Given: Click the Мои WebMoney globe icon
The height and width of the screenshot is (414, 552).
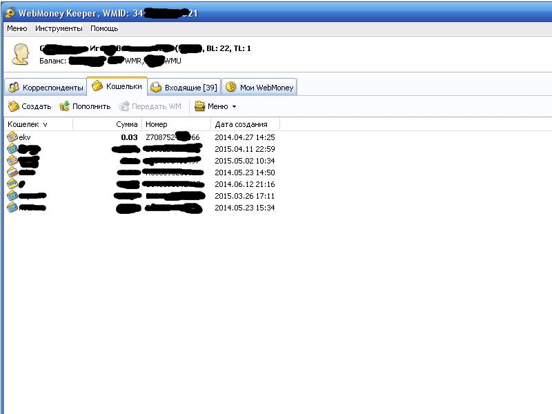Looking at the screenshot, I should (231, 87).
